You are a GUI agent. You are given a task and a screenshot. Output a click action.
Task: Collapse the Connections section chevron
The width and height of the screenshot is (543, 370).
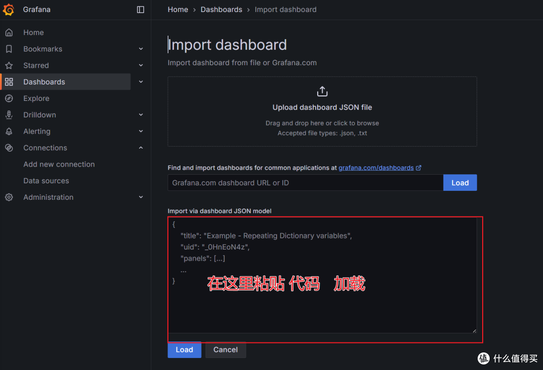pos(141,148)
